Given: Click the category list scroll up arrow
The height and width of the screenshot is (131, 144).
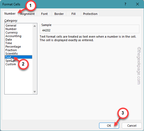Looking at the screenshot, I should click(x=35, y=26).
